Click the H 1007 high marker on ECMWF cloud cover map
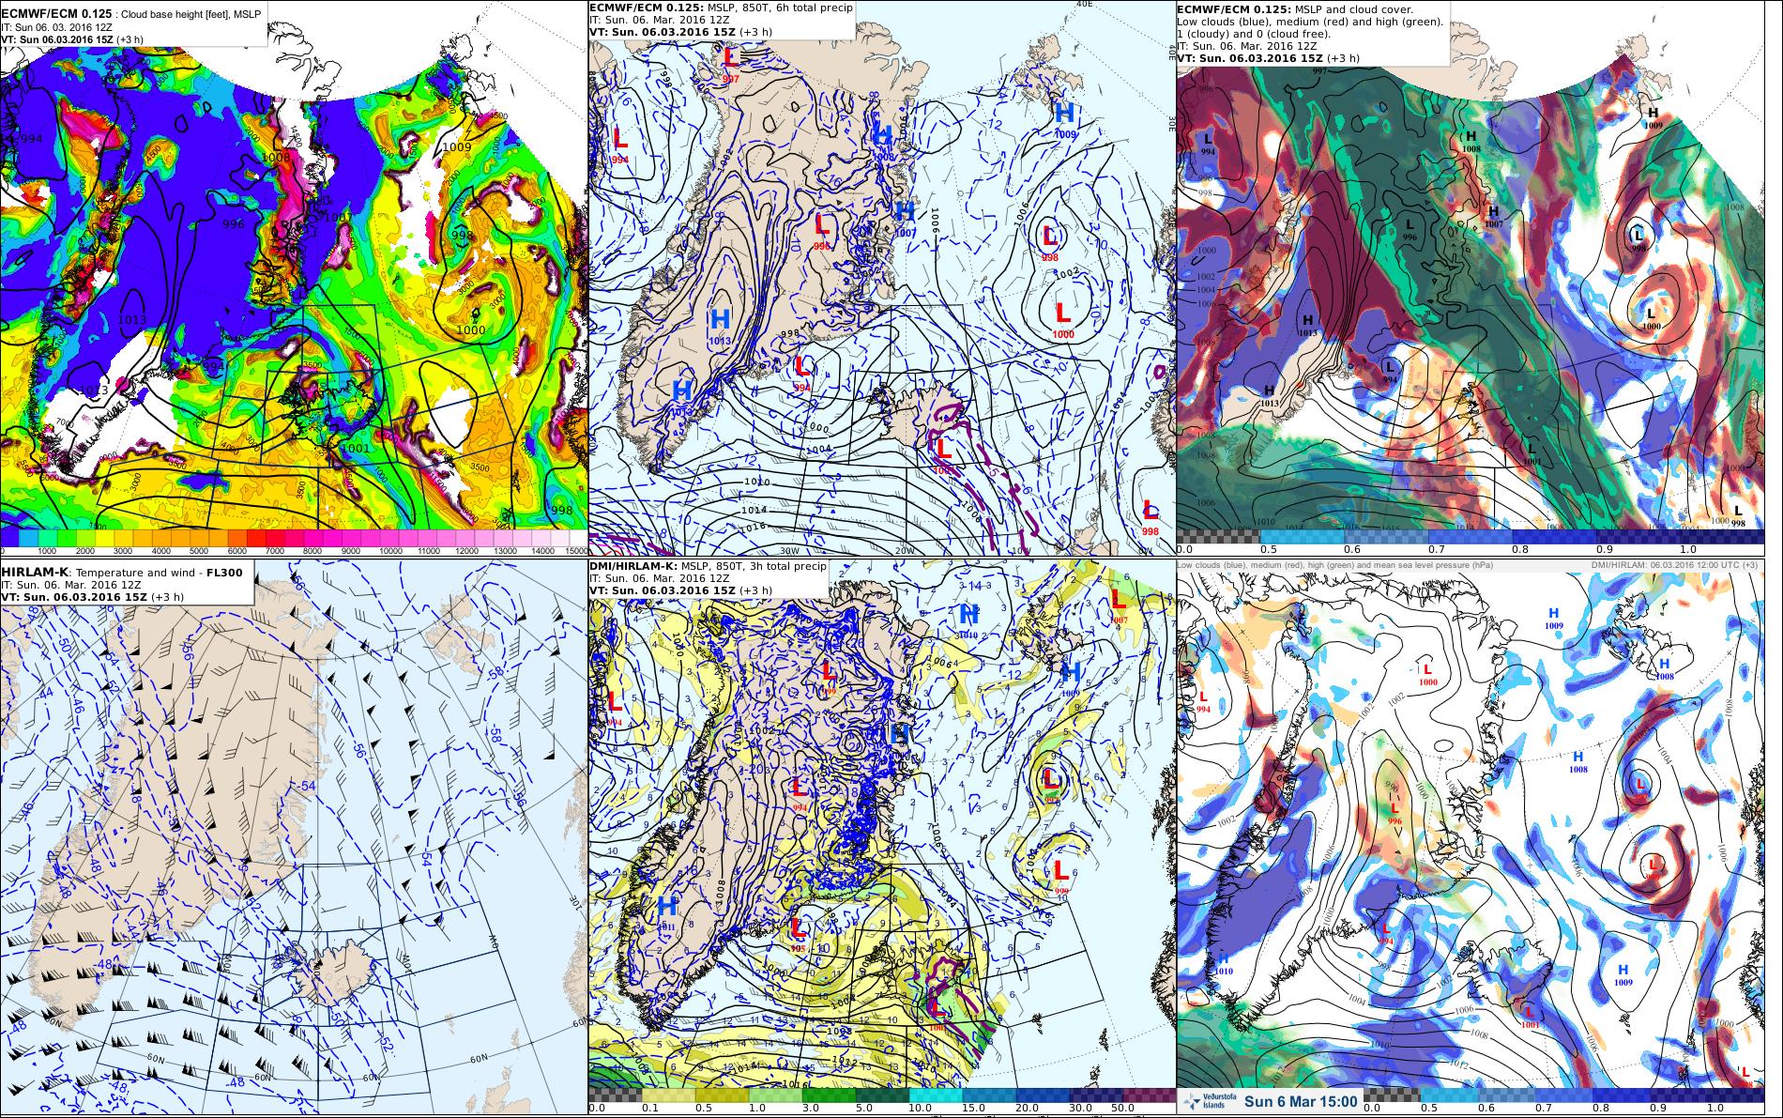This screenshot has width=1783, height=1118. (1494, 217)
